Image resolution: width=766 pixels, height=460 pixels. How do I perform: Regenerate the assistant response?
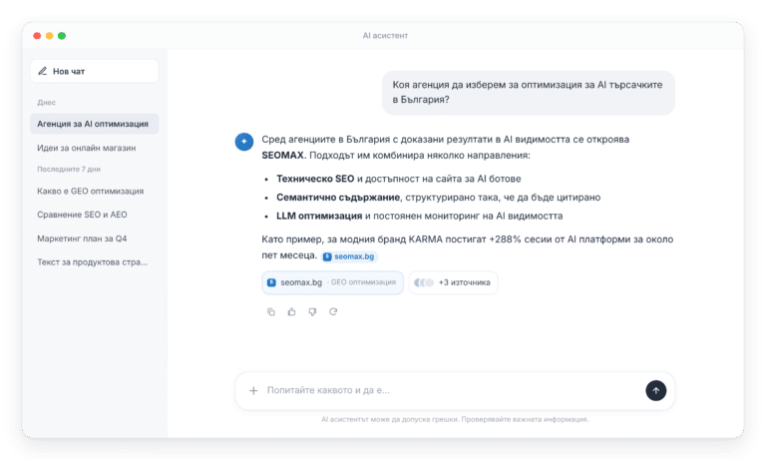pyautogui.click(x=333, y=312)
